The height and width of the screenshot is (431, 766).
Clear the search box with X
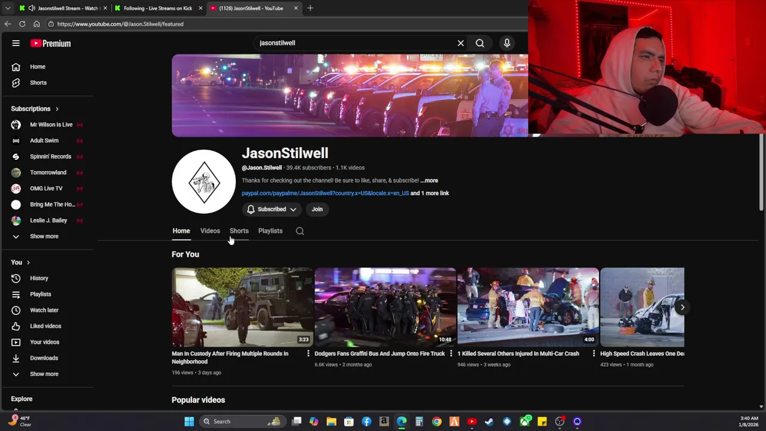461,43
